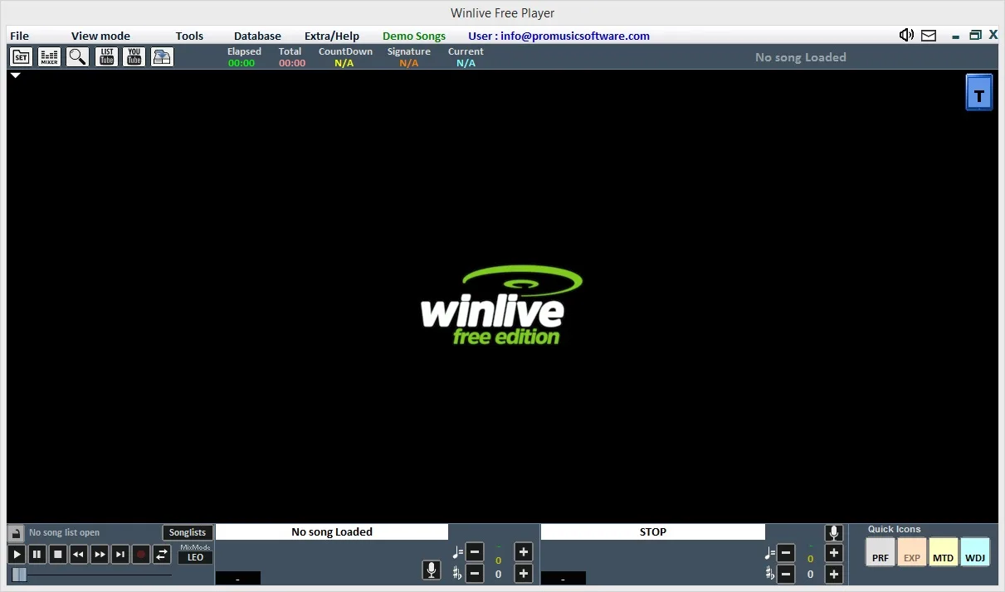Click the PRF quick icon
The height and width of the screenshot is (592, 1005).
pyautogui.click(x=881, y=552)
